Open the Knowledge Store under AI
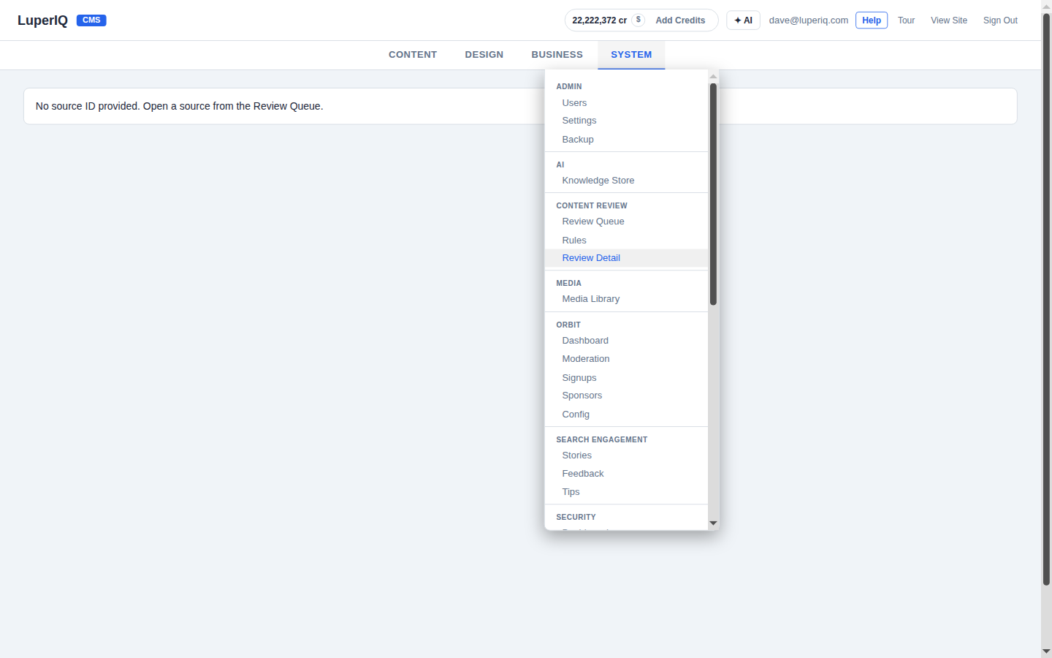The width and height of the screenshot is (1052, 658). pyautogui.click(x=598, y=180)
